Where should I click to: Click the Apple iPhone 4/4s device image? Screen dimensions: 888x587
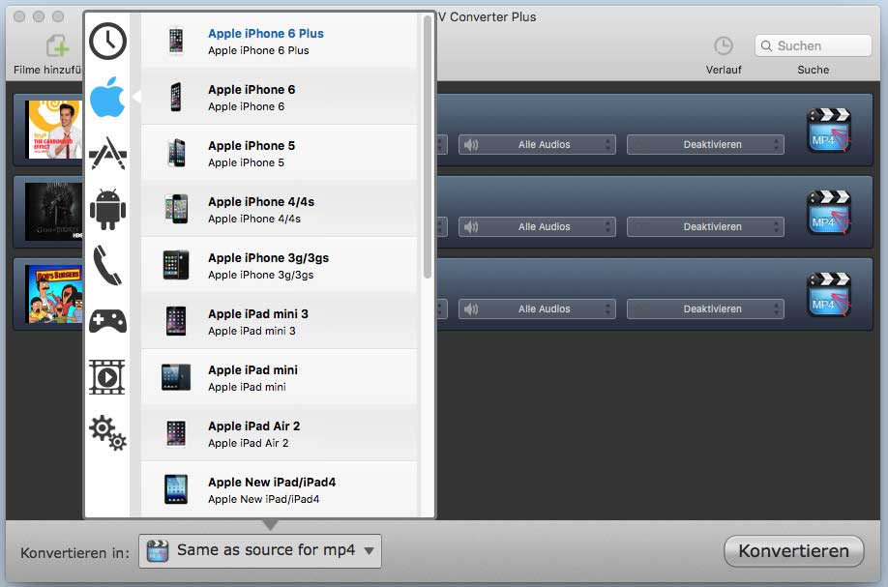176,209
